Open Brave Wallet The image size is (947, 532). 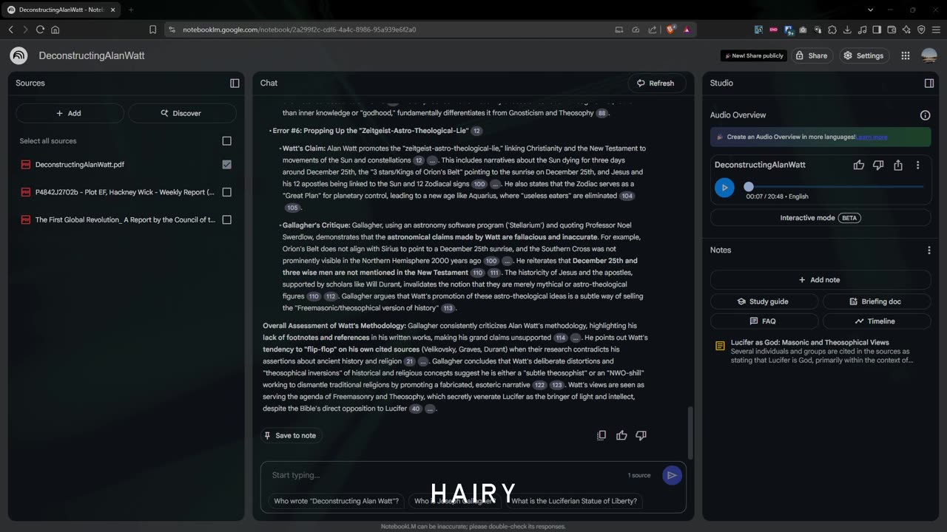[x=892, y=30]
